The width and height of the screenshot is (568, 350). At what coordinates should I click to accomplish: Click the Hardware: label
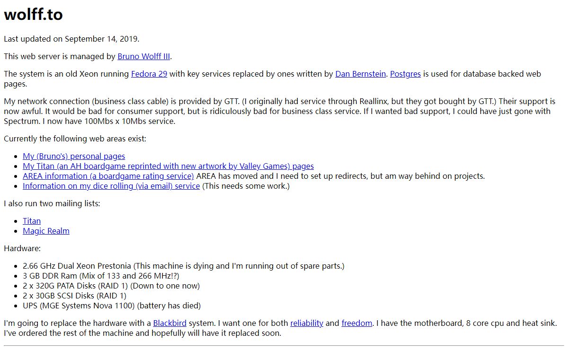pos(22,248)
